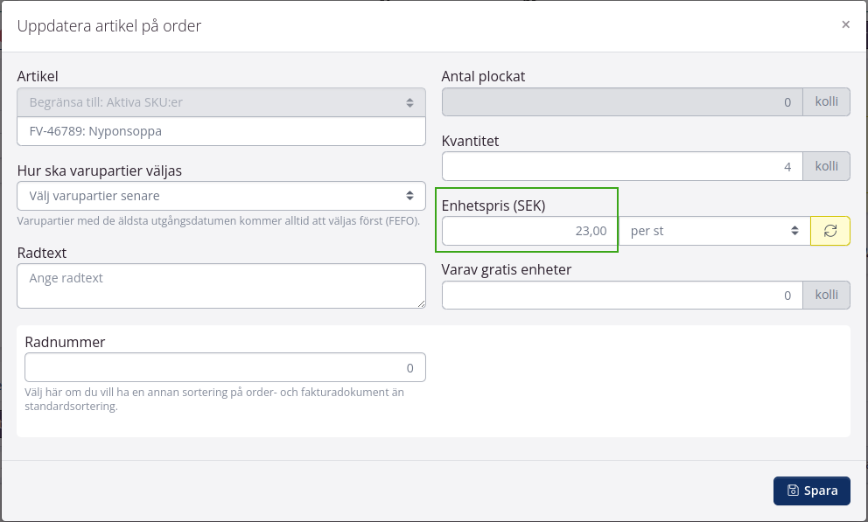Focus the Radtext text area
Screen dimensions: 868x522
(x=221, y=286)
